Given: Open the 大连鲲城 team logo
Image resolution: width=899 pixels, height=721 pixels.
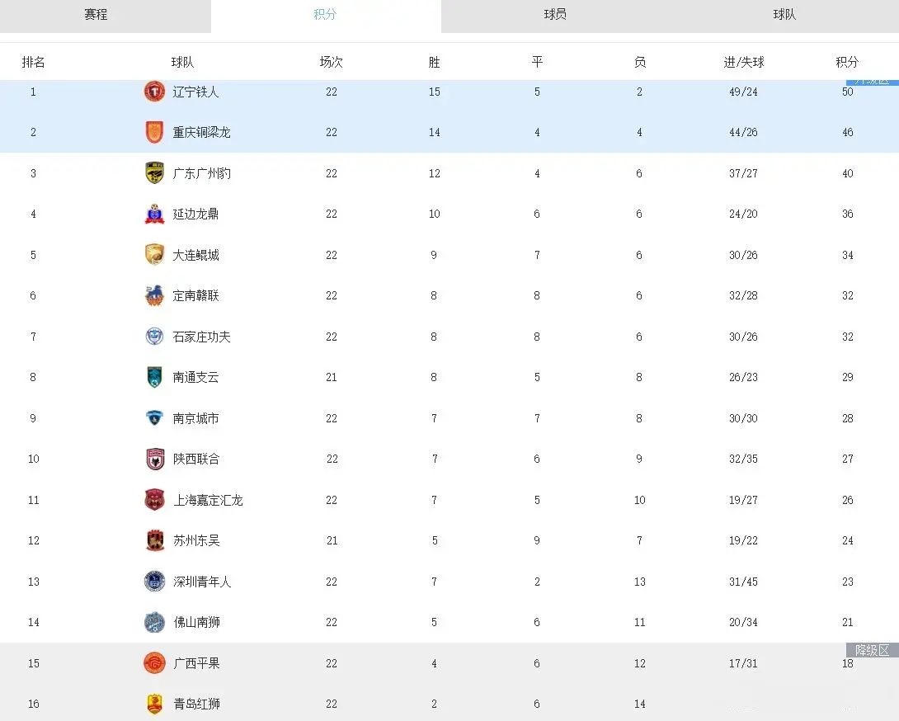Looking at the screenshot, I should tap(154, 255).
